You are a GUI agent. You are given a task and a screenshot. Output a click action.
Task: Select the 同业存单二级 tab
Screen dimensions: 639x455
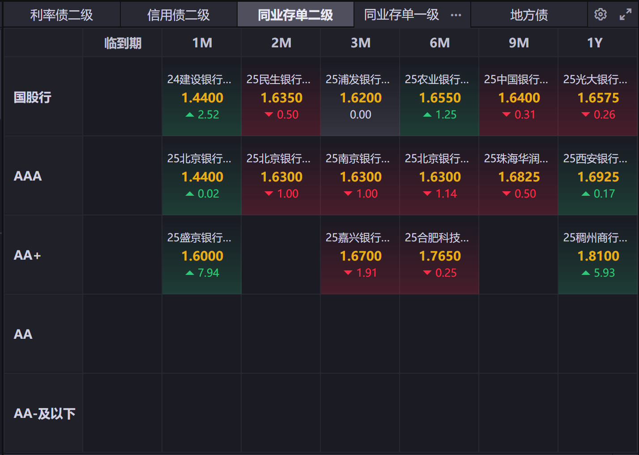pos(295,15)
